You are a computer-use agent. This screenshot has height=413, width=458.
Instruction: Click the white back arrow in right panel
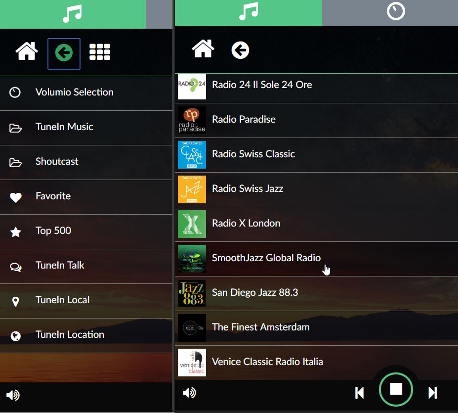click(x=240, y=50)
